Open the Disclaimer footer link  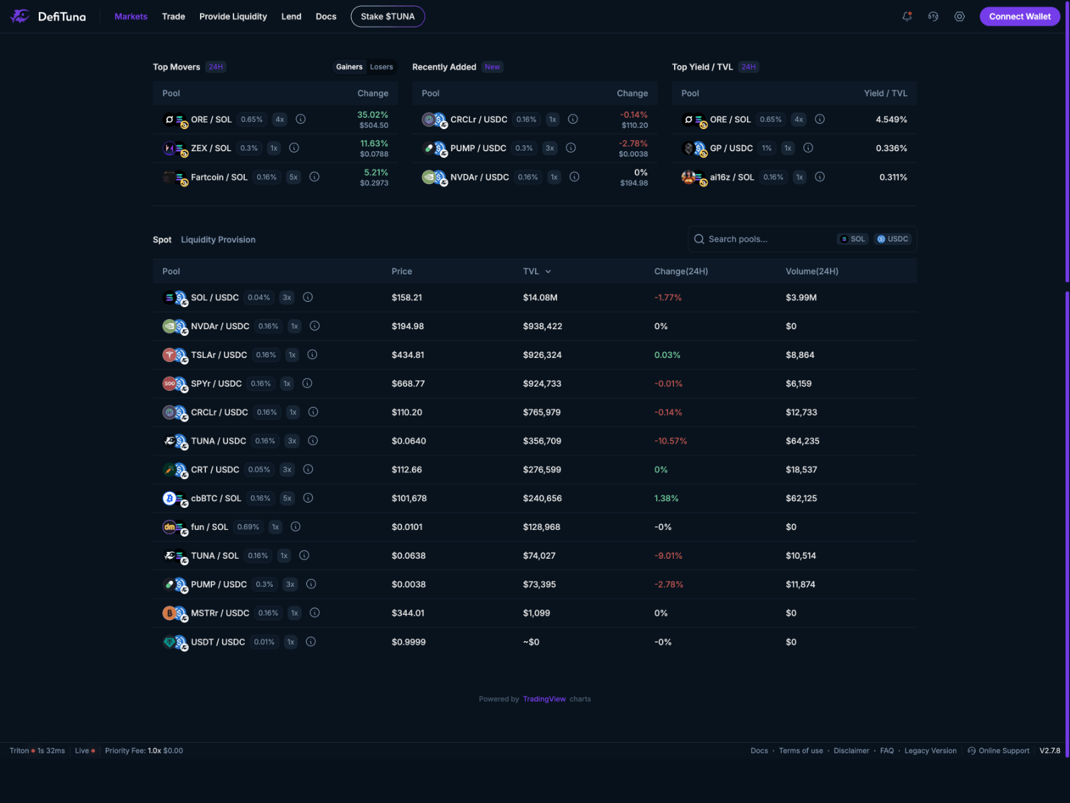point(851,751)
